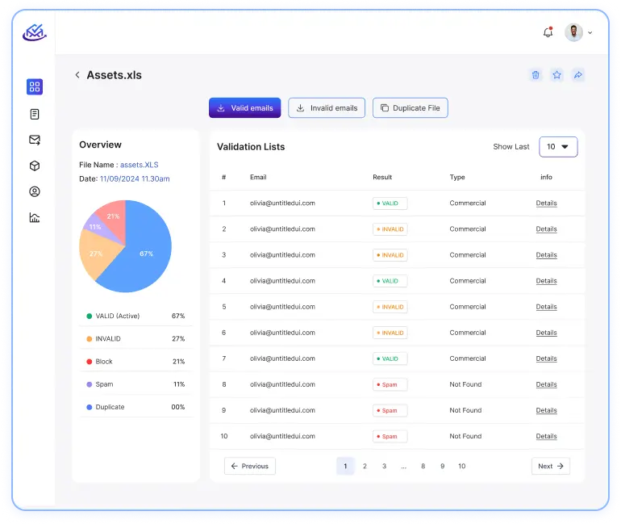Open Details link for row 1
This screenshot has width=621, height=524.
546,203
